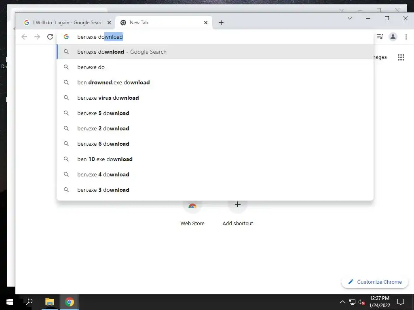Open the network status tray icon

[x=352, y=302]
